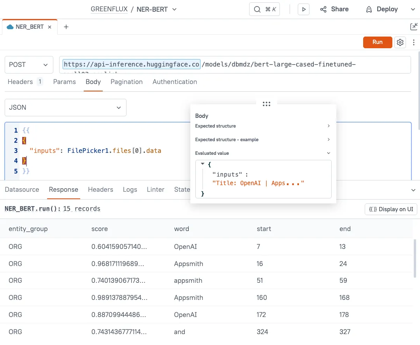Switch to the Headers request tab
The height and width of the screenshot is (345, 420).
20,82
